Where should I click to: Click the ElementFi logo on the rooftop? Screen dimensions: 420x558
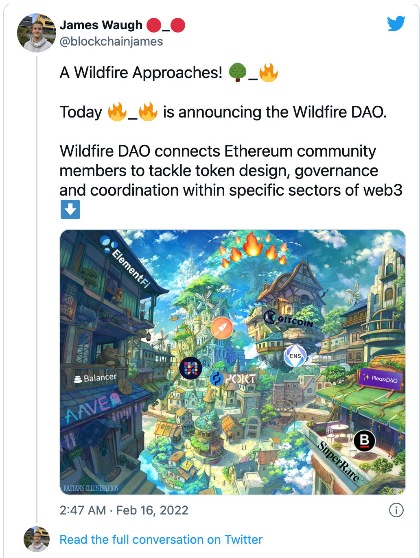coord(125,262)
